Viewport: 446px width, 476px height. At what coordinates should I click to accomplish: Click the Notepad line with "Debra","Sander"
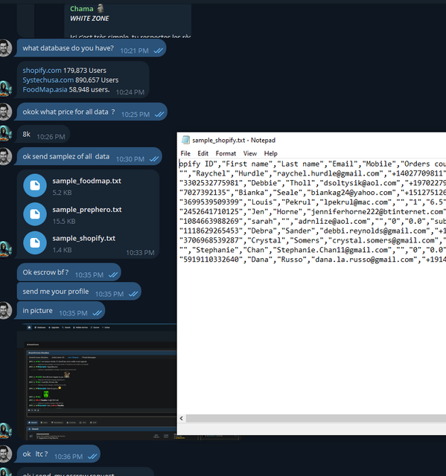(312, 231)
